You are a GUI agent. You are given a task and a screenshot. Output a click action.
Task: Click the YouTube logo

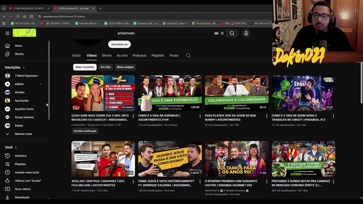24,33
